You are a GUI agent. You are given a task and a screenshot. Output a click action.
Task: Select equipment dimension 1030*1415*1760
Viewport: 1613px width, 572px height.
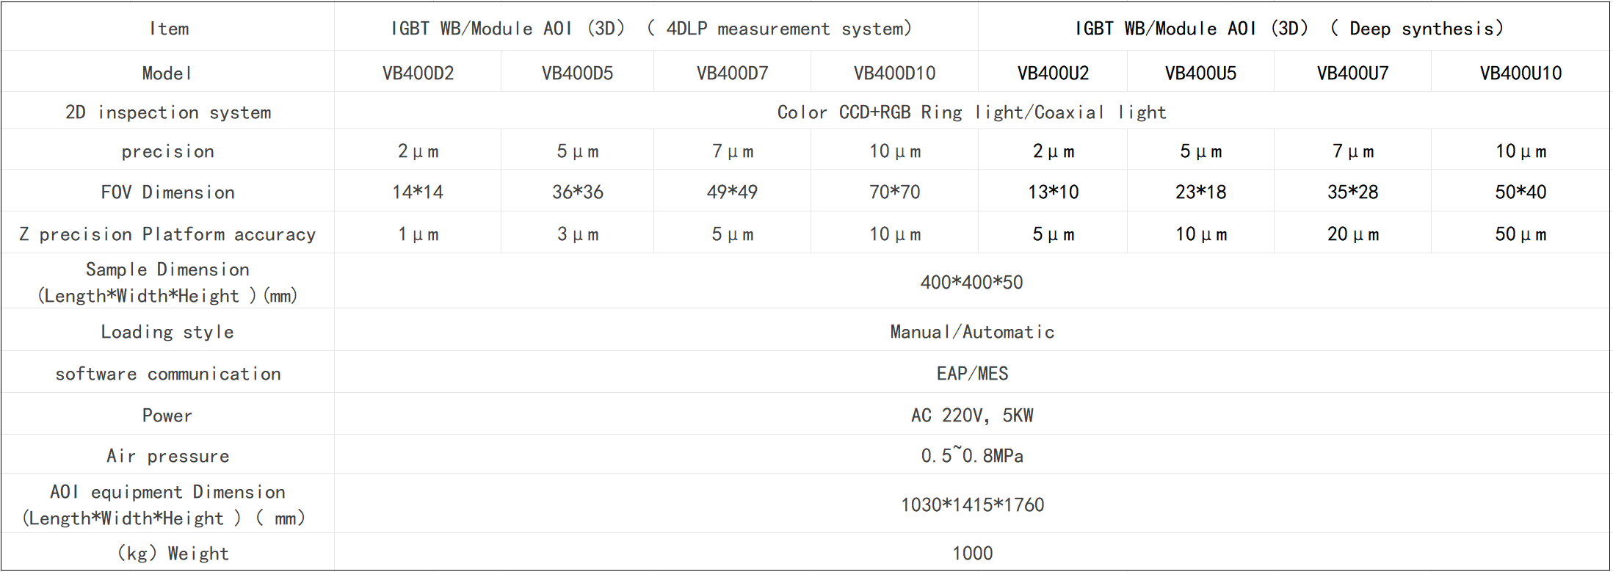(972, 505)
